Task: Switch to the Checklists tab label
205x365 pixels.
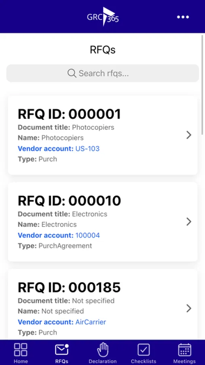Action: coord(144,361)
